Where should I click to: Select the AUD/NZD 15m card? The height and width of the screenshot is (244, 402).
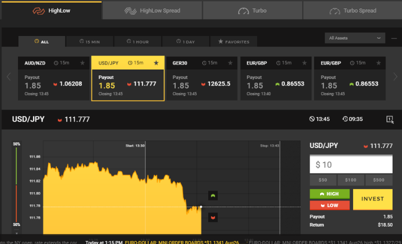53,78
